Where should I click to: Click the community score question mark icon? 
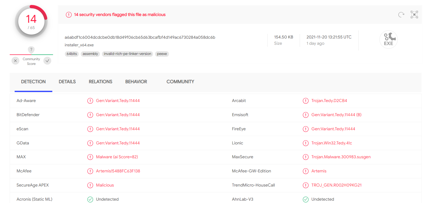click(x=31, y=49)
